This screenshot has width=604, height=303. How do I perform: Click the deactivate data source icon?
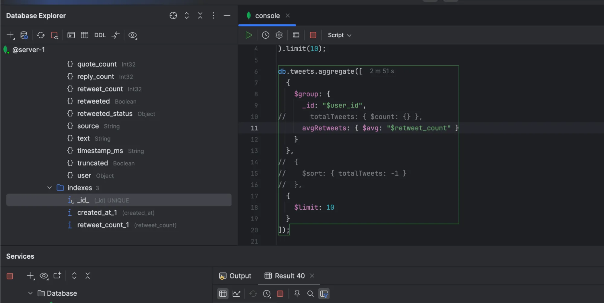(54, 35)
